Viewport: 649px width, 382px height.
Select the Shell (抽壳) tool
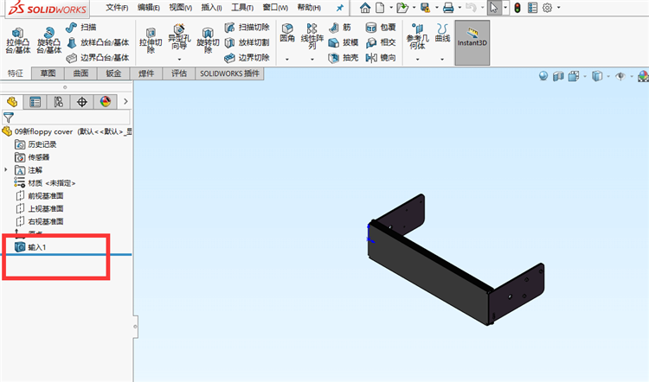(x=344, y=58)
